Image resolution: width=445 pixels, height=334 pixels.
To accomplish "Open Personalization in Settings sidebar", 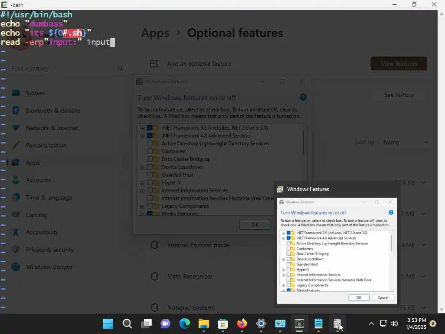I will pos(46,145).
